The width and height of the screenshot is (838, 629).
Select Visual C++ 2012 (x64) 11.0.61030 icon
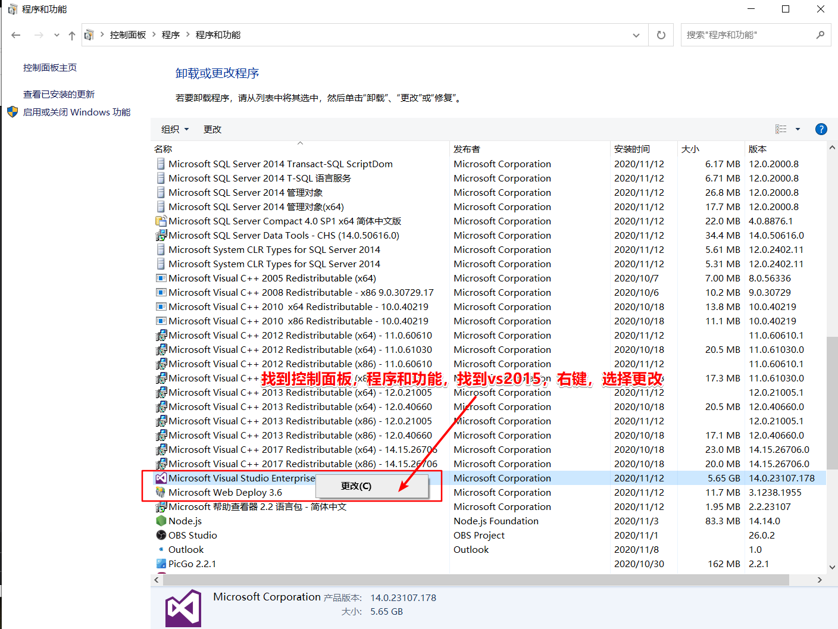161,350
